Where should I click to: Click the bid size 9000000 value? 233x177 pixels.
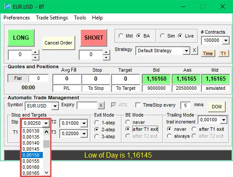(x=156, y=88)
